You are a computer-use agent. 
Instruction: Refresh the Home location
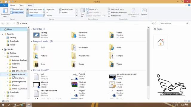tap(155, 23)
